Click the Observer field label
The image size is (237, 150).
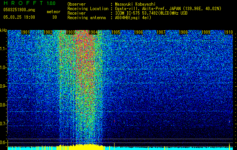pyautogui.click(x=76, y=4)
